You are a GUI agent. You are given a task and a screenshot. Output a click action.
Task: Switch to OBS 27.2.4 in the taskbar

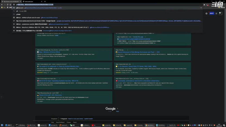31,125
